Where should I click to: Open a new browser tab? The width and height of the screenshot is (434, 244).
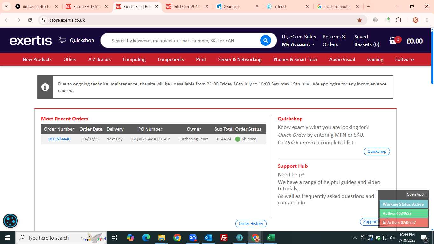tap(369, 6)
